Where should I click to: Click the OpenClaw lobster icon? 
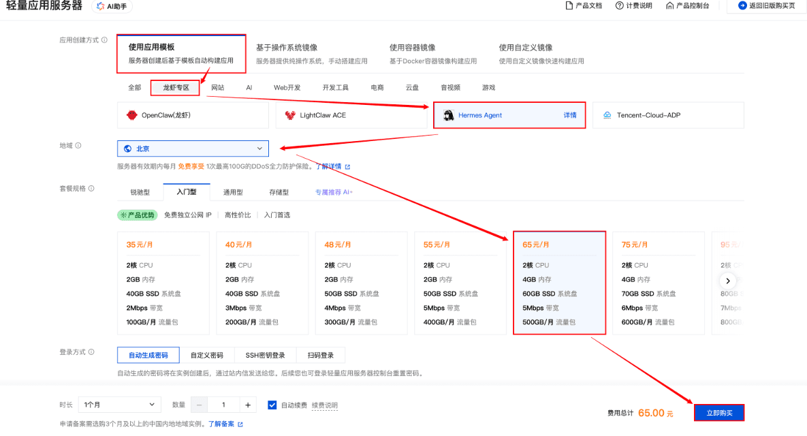[x=132, y=115]
